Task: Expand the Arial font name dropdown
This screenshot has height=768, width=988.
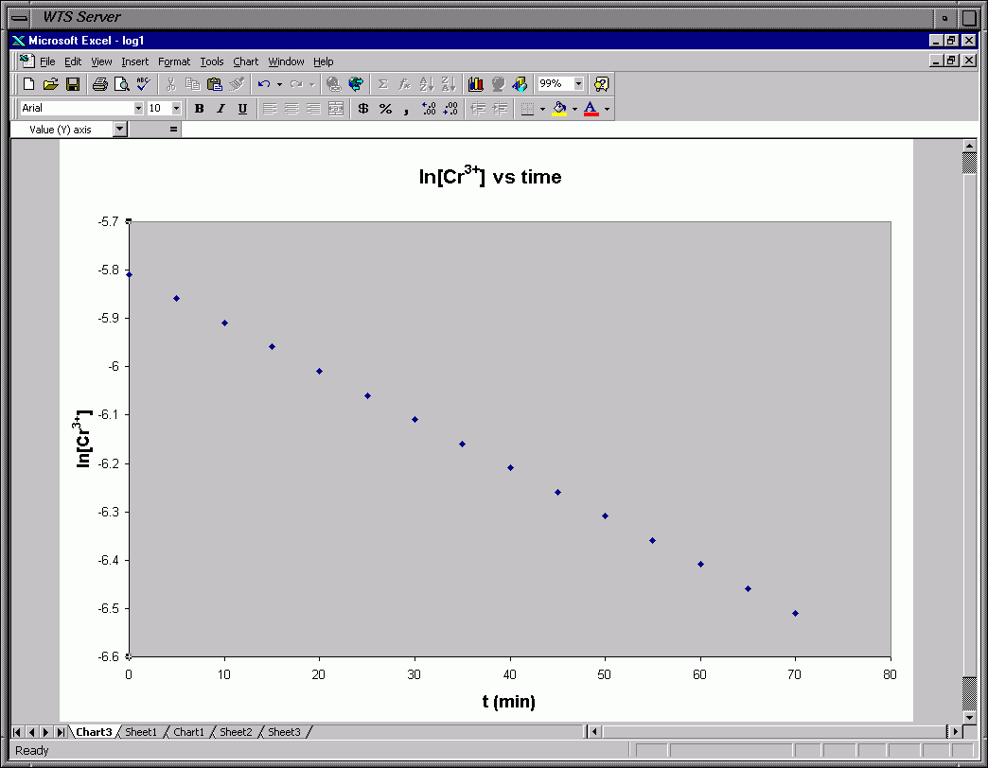Action: click(138, 109)
